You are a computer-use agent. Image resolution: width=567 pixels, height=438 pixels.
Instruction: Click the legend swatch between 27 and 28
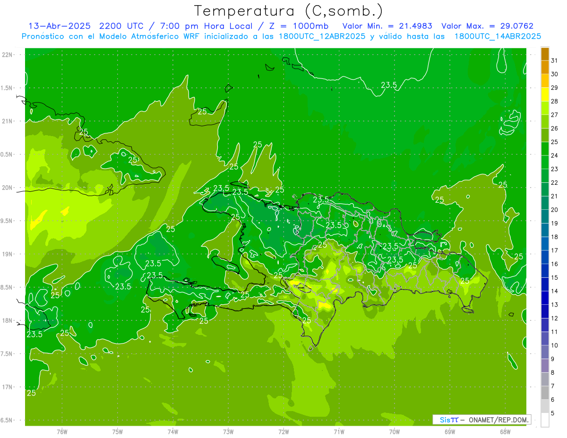[x=545, y=108]
